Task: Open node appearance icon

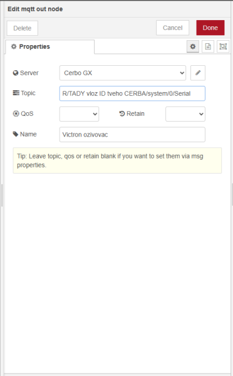Action: click(223, 46)
